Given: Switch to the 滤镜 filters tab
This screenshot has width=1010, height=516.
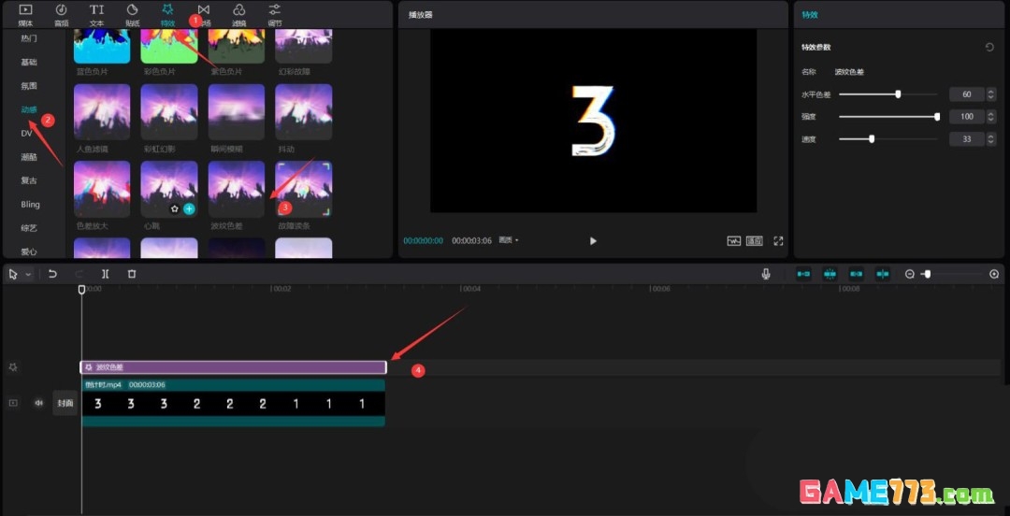Looking at the screenshot, I should point(239,15).
